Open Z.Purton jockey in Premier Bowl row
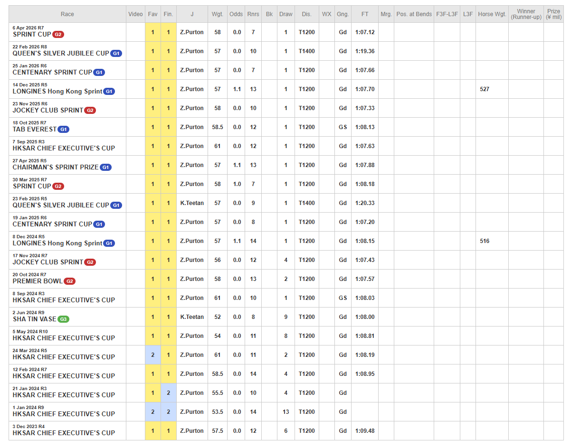Image resolution: width=571 pixels, height=448 pixels. pyautogui.click(x=192, y=279)
